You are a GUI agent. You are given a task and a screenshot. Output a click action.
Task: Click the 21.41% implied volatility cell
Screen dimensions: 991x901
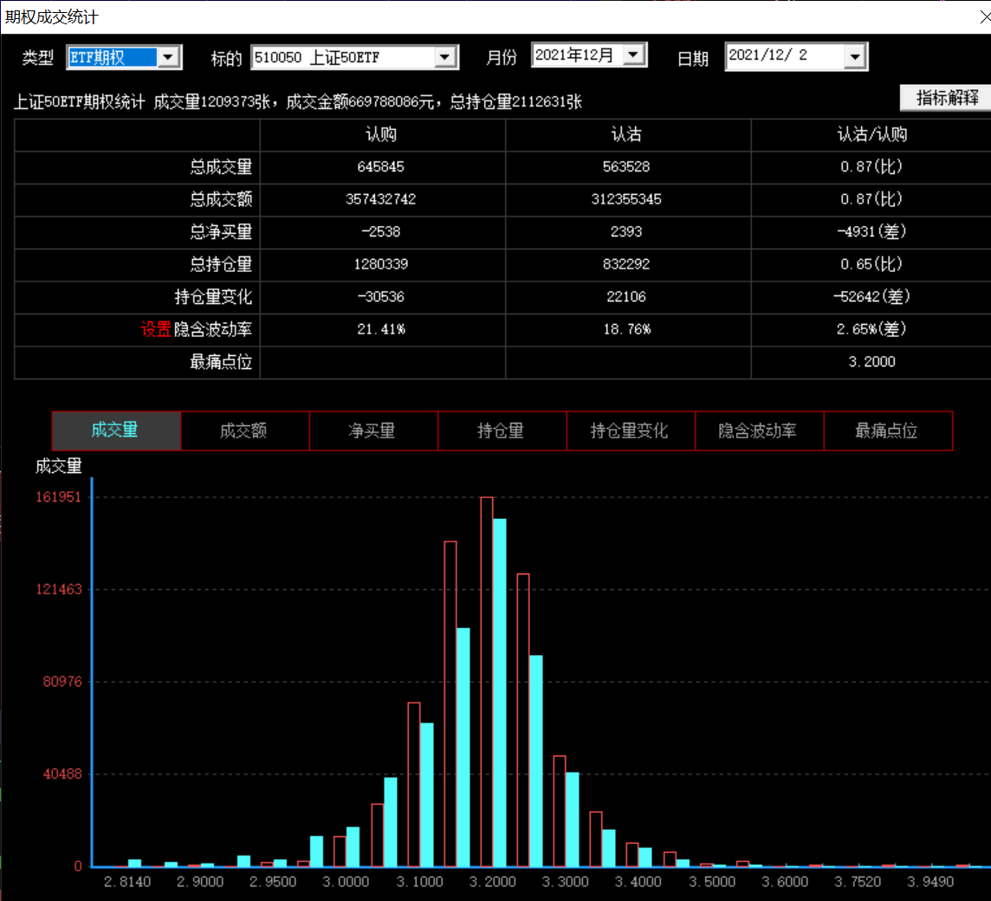point(382,329)
